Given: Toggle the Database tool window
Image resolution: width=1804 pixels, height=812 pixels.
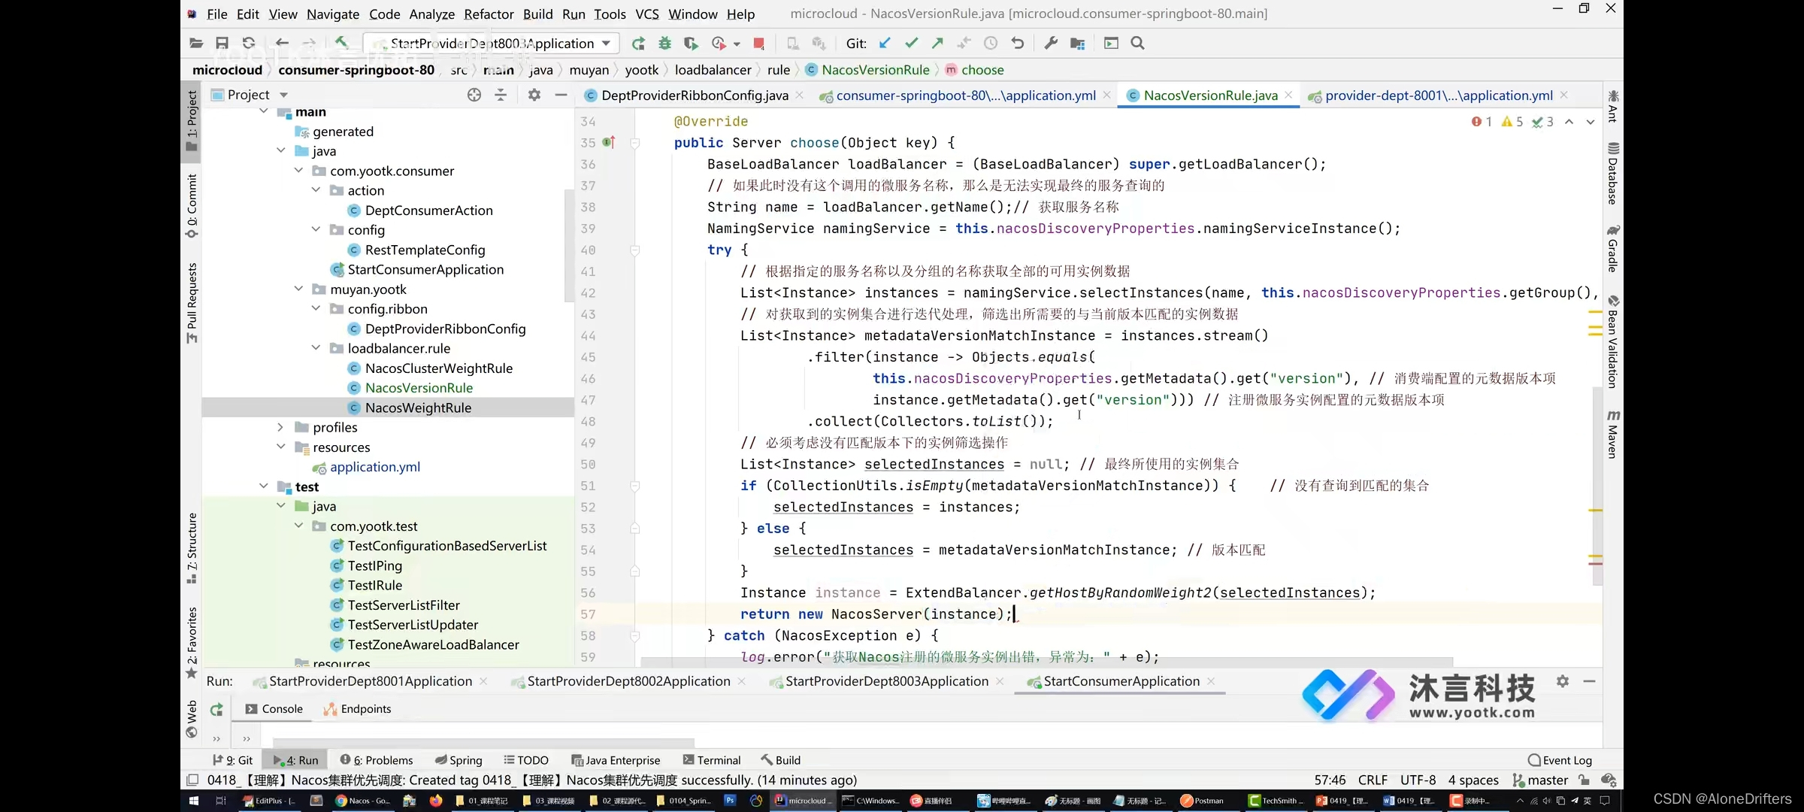Looking at the screenshot, I should pyautogui.click(x=1612, y=174).
